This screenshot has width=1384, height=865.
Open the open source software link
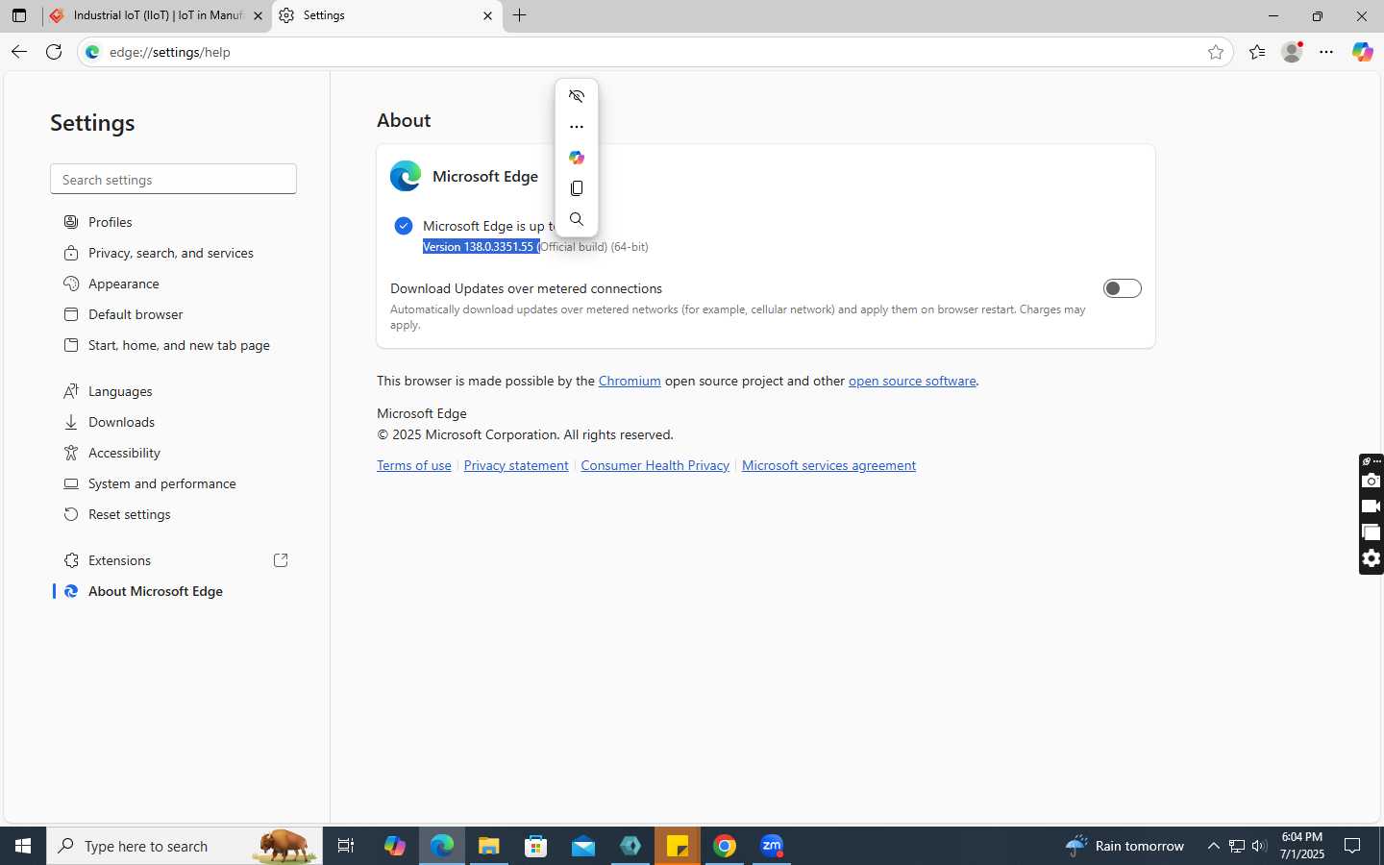click(x=912, y=381)
